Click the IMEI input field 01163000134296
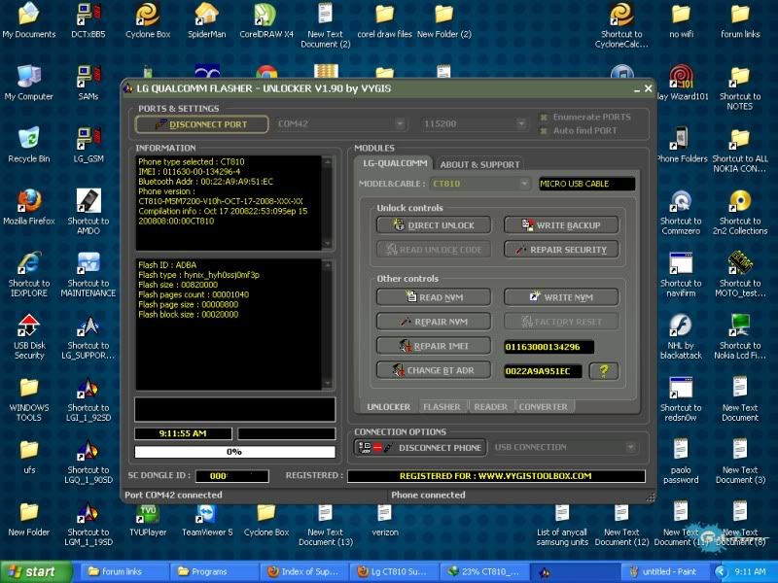Image resolution: width=778 pixels, height=583 pixels. [x=548, y=347]
